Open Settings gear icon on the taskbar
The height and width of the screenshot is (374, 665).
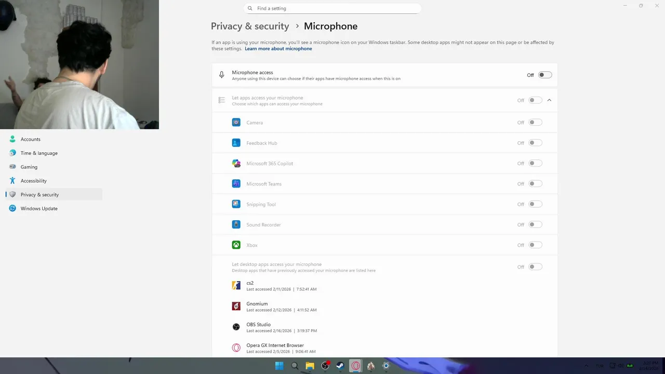pos(386,366)
